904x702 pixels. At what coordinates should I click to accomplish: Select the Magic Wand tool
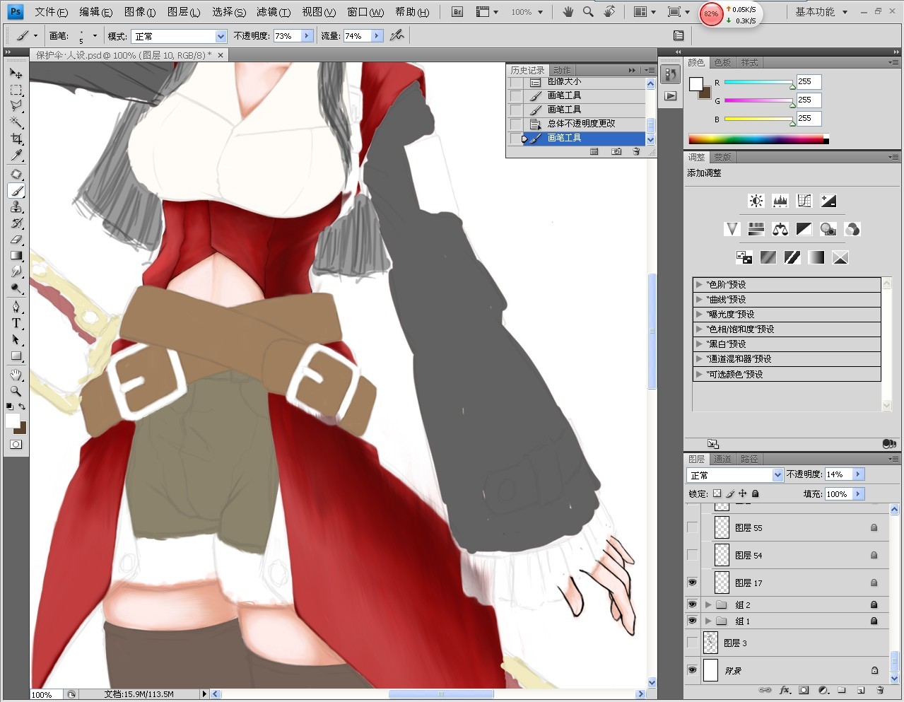(x=16, y=122)
